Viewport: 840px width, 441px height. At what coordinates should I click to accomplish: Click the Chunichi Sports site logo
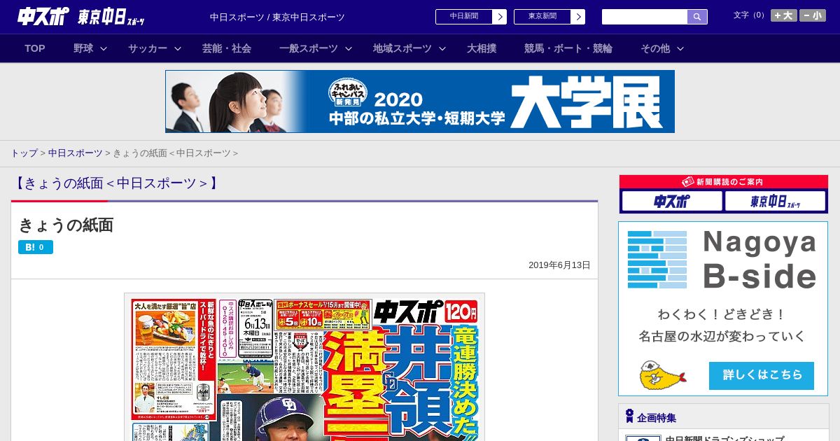click(x=43, y=16)
